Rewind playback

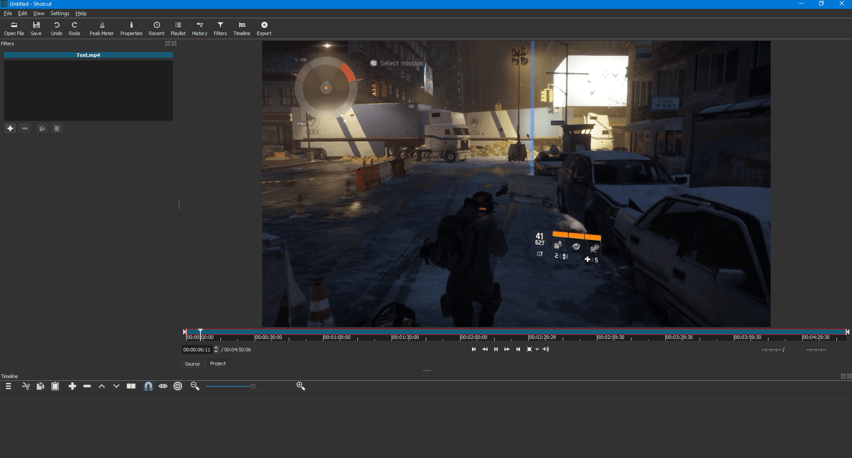(485, 349)
